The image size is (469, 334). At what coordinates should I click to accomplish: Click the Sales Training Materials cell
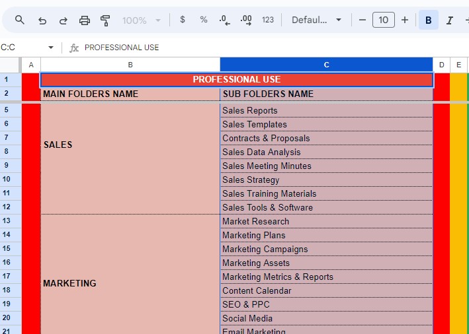point(326,193)
